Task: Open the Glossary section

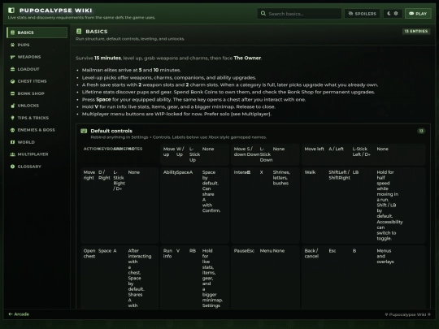Action: point(37,167)
